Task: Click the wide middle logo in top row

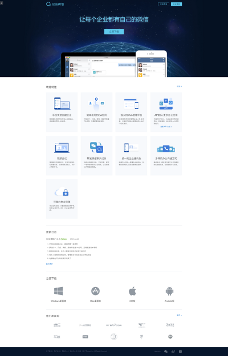Action: 113,325
